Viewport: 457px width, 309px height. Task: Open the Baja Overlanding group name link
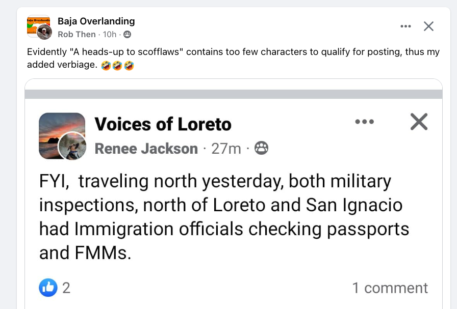point(96,21)
